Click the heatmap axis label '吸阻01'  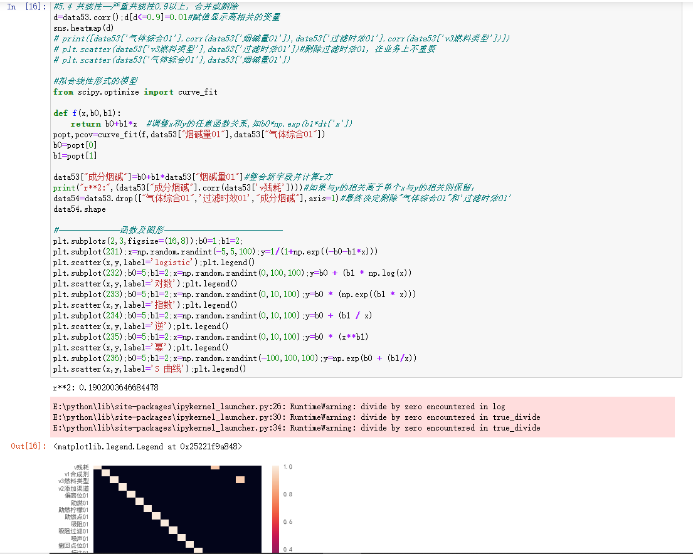pyautogui.click(x=80, y=525)
